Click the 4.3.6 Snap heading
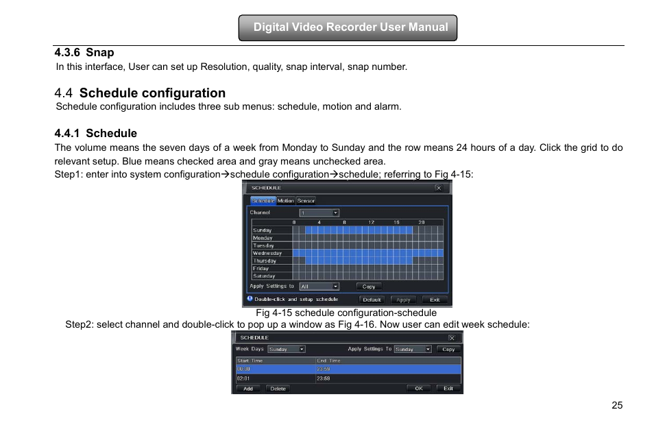Viewport: 654px width, 436px height. click(x=84, y=52)
